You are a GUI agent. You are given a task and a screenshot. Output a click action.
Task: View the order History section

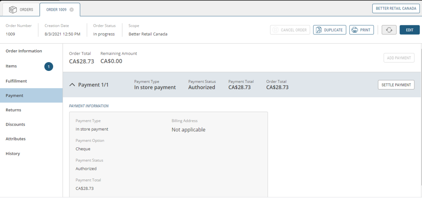pos(13,153)
